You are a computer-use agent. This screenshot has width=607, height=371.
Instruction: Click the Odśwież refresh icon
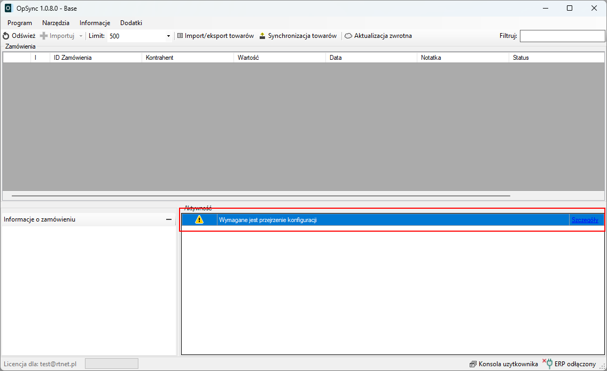(6, 36)
